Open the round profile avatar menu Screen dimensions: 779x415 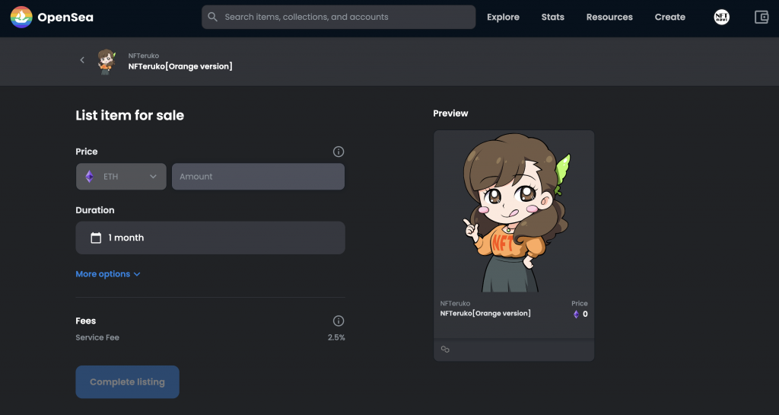coord(721,17)
